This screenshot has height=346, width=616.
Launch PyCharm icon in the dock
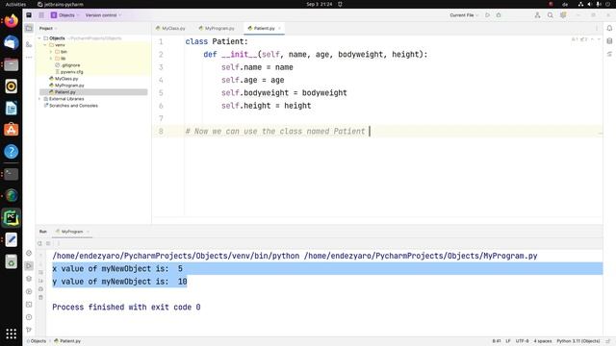[11, 218]
